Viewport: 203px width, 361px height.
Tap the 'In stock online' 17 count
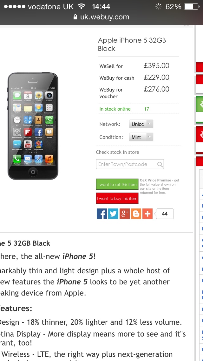tap(147, 109)
